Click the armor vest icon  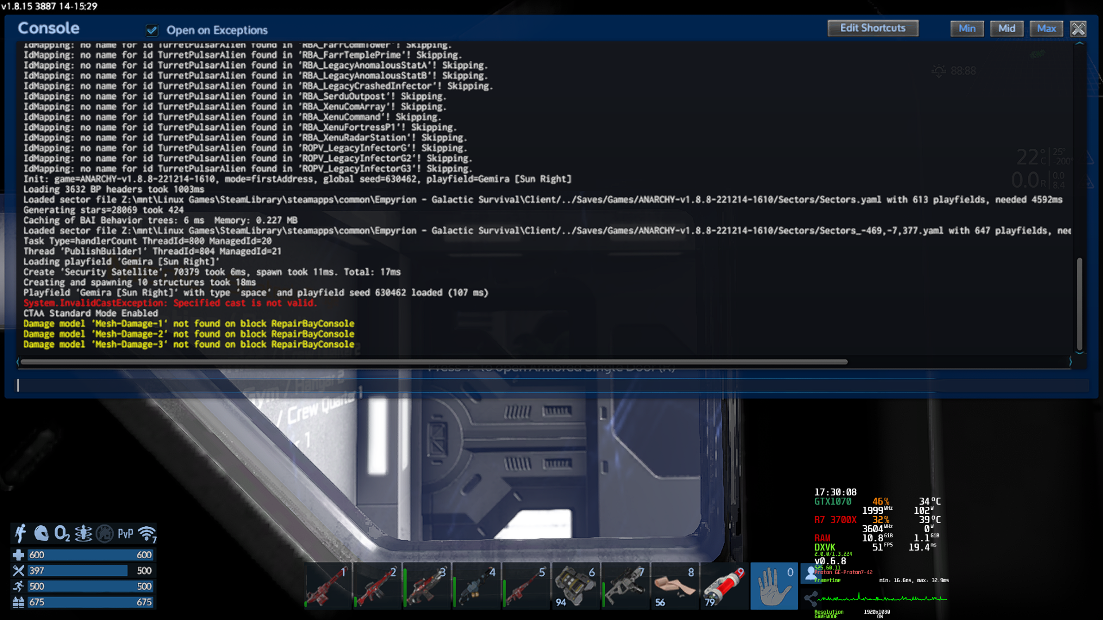click(x=18, y=602)
